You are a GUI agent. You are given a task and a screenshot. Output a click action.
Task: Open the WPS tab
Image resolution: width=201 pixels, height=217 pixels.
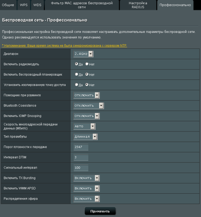pyautogui.click(x=24, y=5)
